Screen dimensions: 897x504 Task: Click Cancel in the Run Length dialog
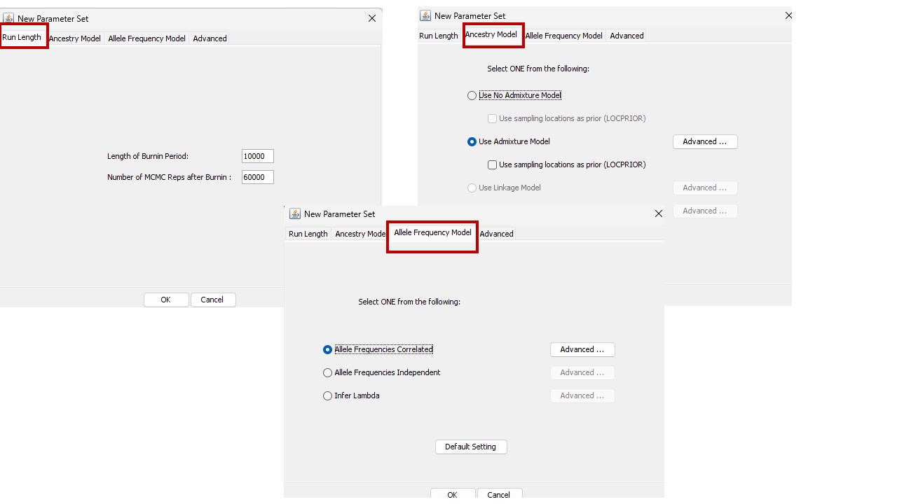click(x=212, y=300)
